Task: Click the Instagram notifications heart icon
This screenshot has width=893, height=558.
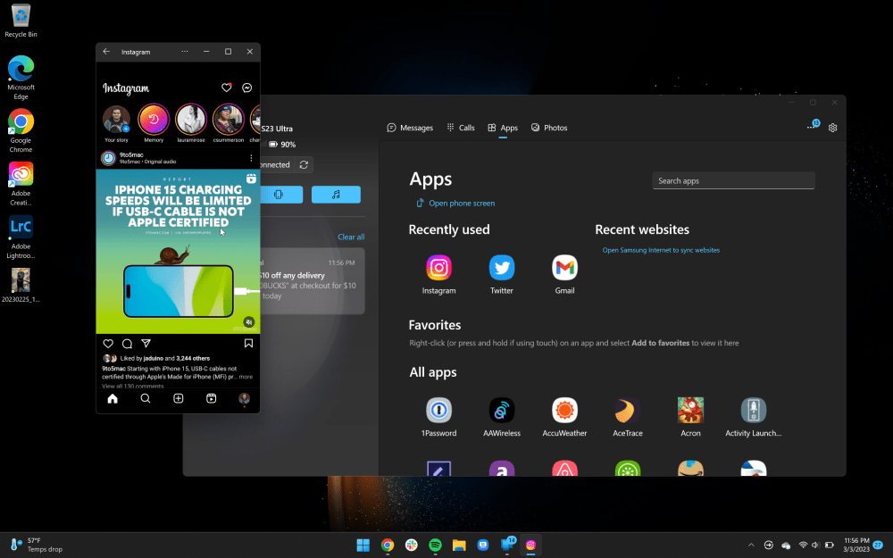Action: 227,88
